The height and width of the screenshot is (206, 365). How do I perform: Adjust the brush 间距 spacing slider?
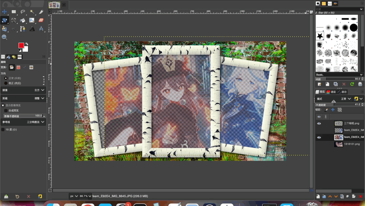click(339, 79)
